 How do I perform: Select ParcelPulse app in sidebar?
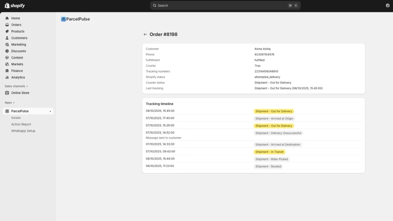28,111
